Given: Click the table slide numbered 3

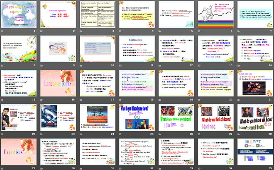Looking at the screenshot, I should pyautogui.click(x=96, y=14).
